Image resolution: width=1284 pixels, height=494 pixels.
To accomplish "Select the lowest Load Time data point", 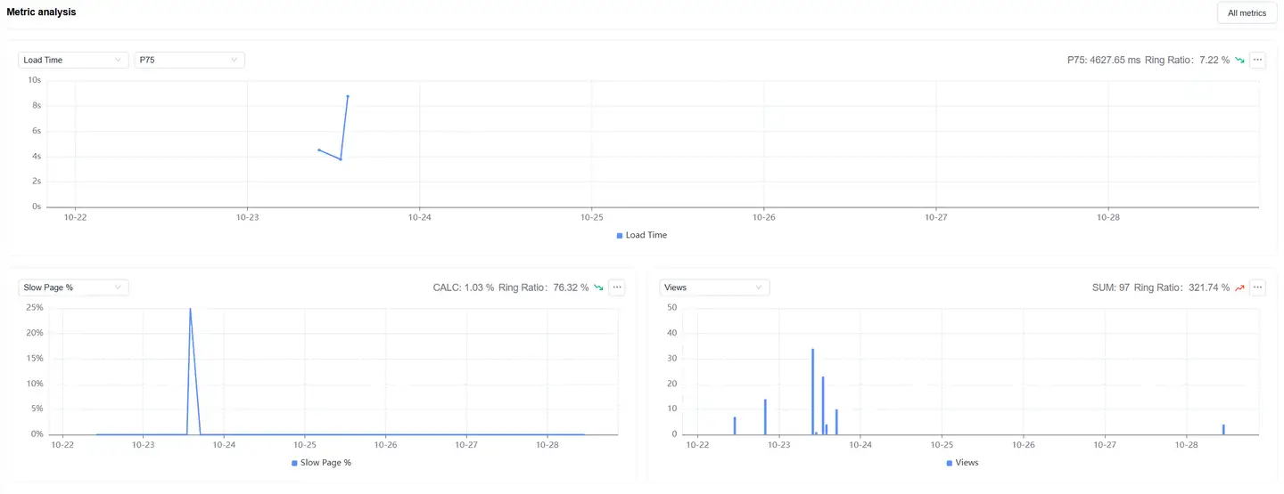I will pyautogui.click(x=340, y=159).
